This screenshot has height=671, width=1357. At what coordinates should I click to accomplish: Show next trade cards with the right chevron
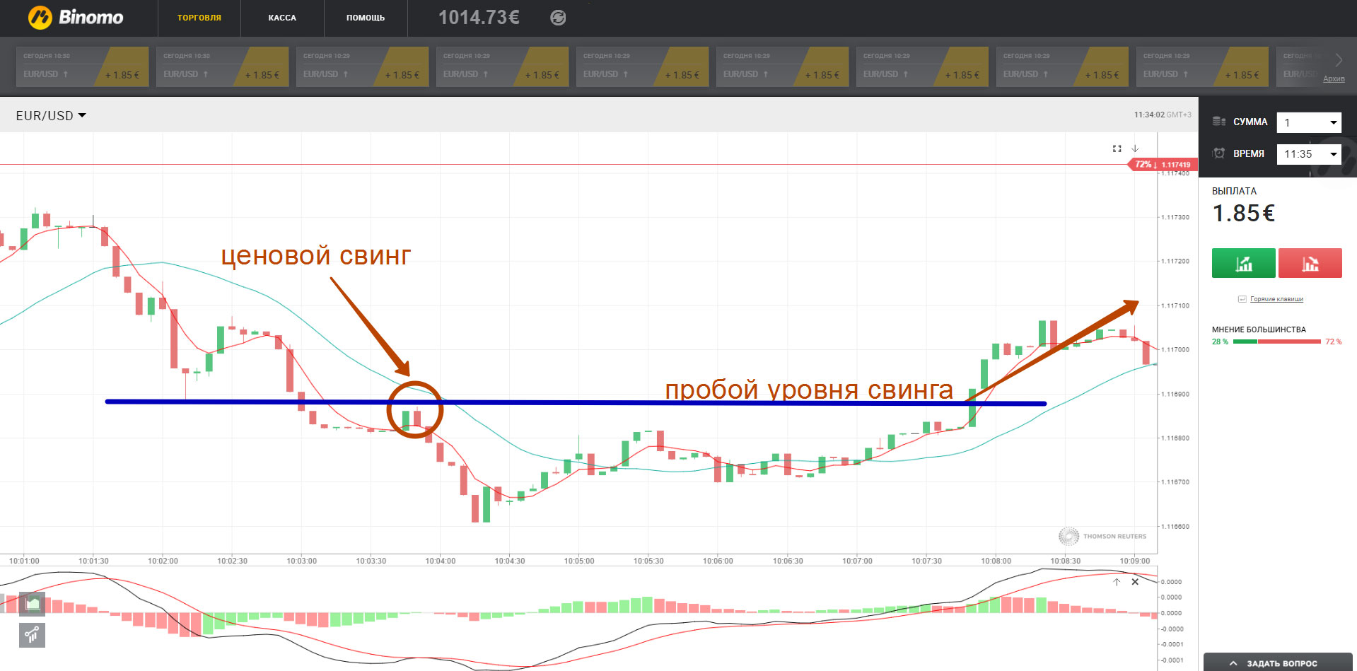[1338, 60]
